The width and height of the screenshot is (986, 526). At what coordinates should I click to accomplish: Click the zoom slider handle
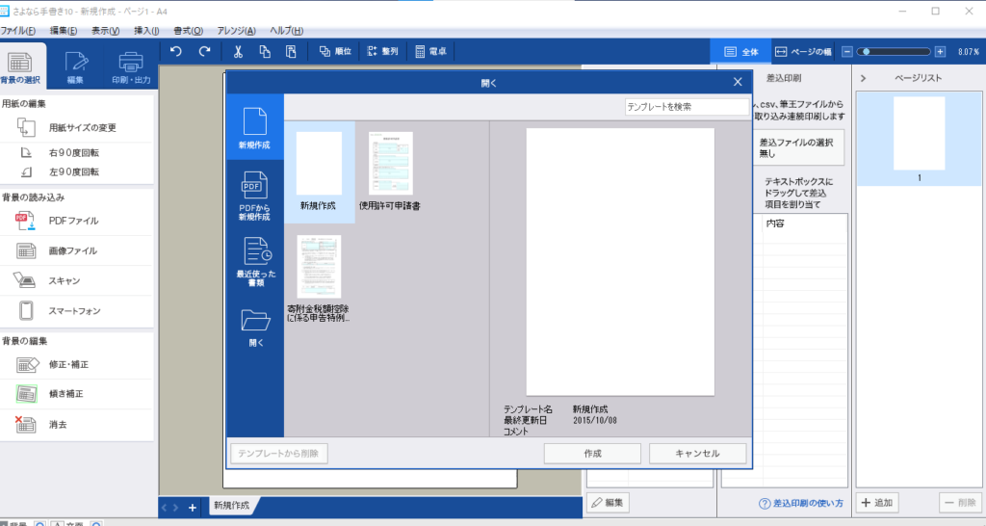[868, 52]
